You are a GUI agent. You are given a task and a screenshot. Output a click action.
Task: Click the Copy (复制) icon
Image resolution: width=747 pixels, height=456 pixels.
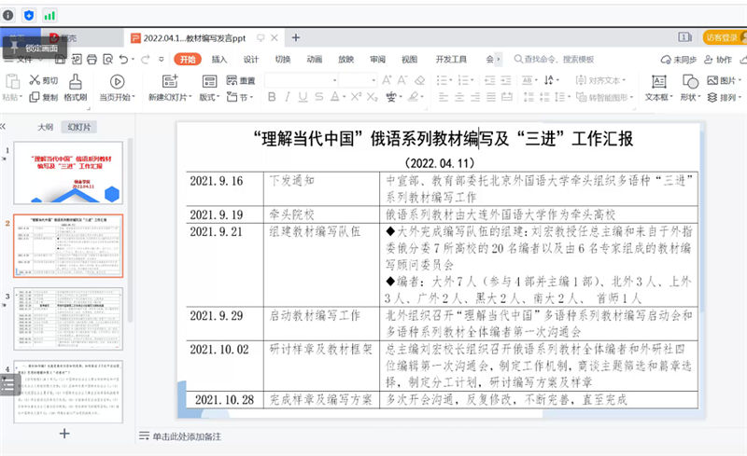pyautogui.click(x=42, y=97)
